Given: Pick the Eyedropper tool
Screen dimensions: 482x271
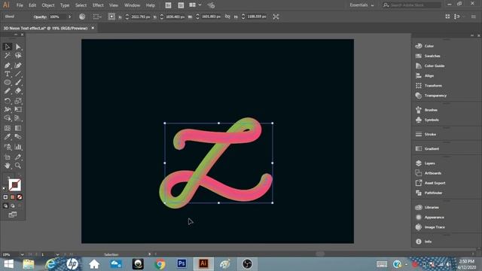Looking at the screenshot, I should click(x=8, y=137).
